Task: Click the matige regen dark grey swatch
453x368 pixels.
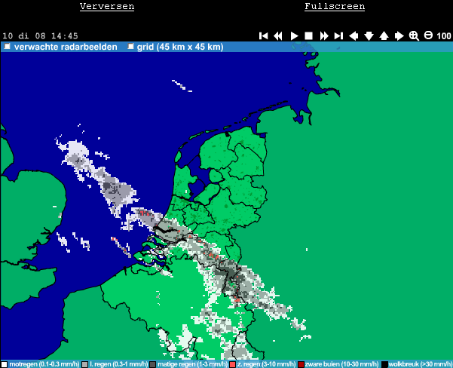Action: (152, 364)
